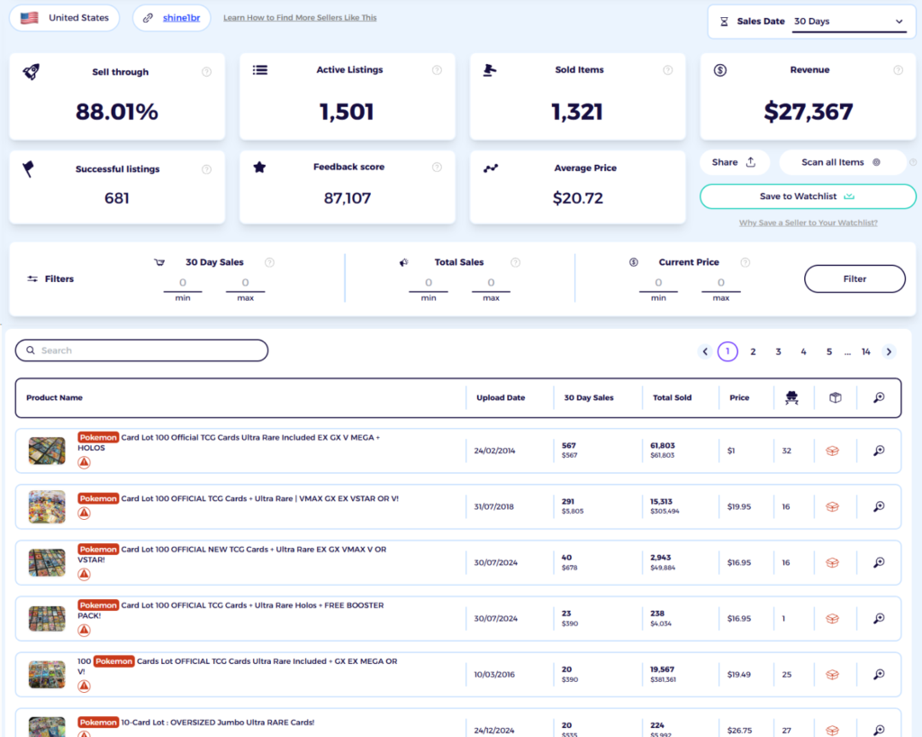
Task: Save seller to Watchlist
Action: point(808,196)
